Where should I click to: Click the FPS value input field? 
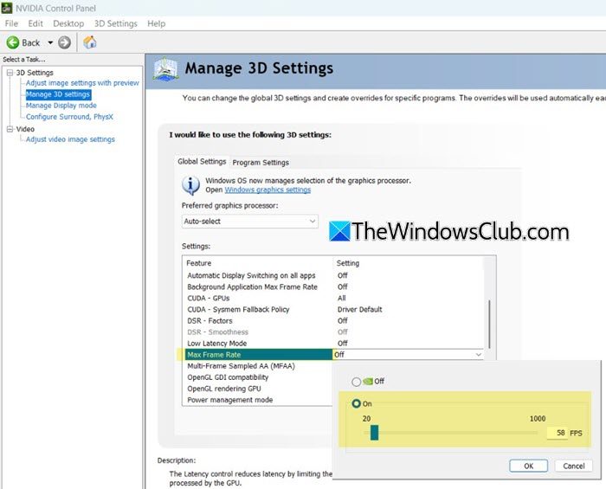tap(557, 433)
